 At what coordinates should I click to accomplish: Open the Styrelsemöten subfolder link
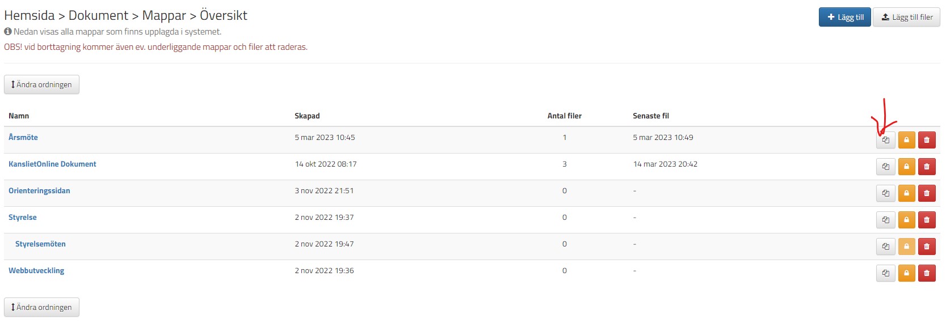pos(40,244)
